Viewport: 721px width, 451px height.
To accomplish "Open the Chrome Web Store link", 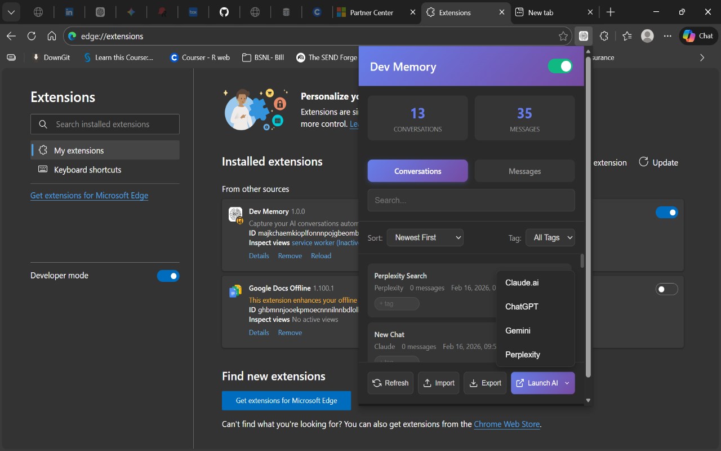I will click(507, 424).
